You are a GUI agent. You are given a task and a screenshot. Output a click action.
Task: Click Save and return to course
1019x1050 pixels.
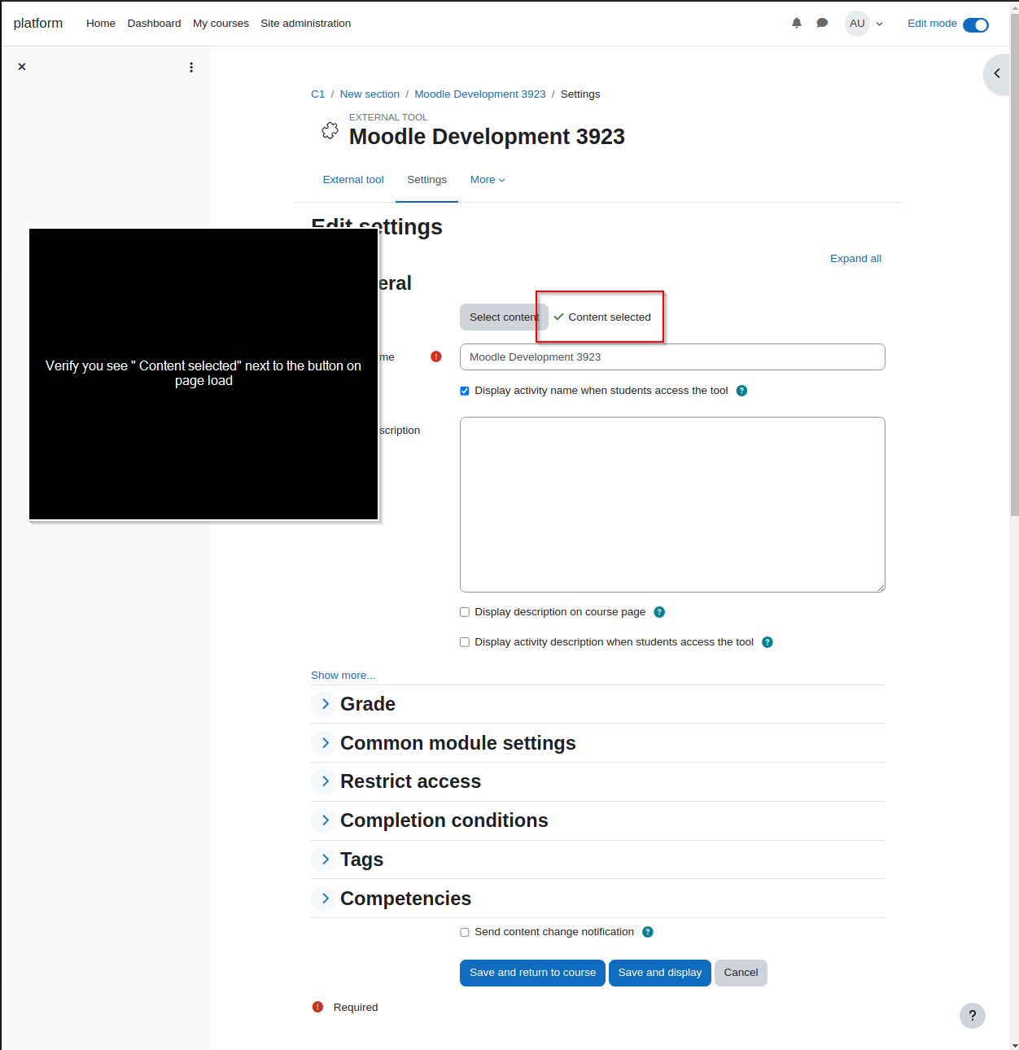coord(532,973)
